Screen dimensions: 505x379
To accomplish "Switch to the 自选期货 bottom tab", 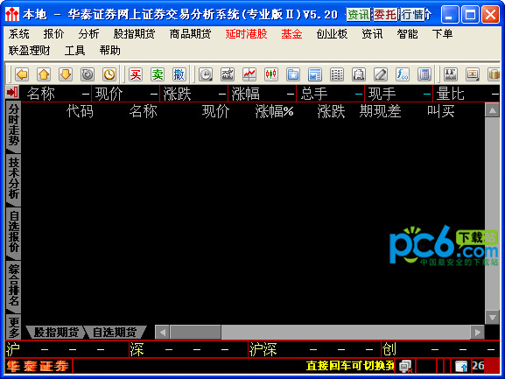I will tap(115, 333).
